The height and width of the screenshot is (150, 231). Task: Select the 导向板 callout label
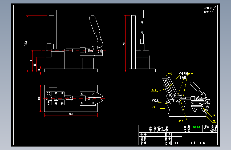183,77
